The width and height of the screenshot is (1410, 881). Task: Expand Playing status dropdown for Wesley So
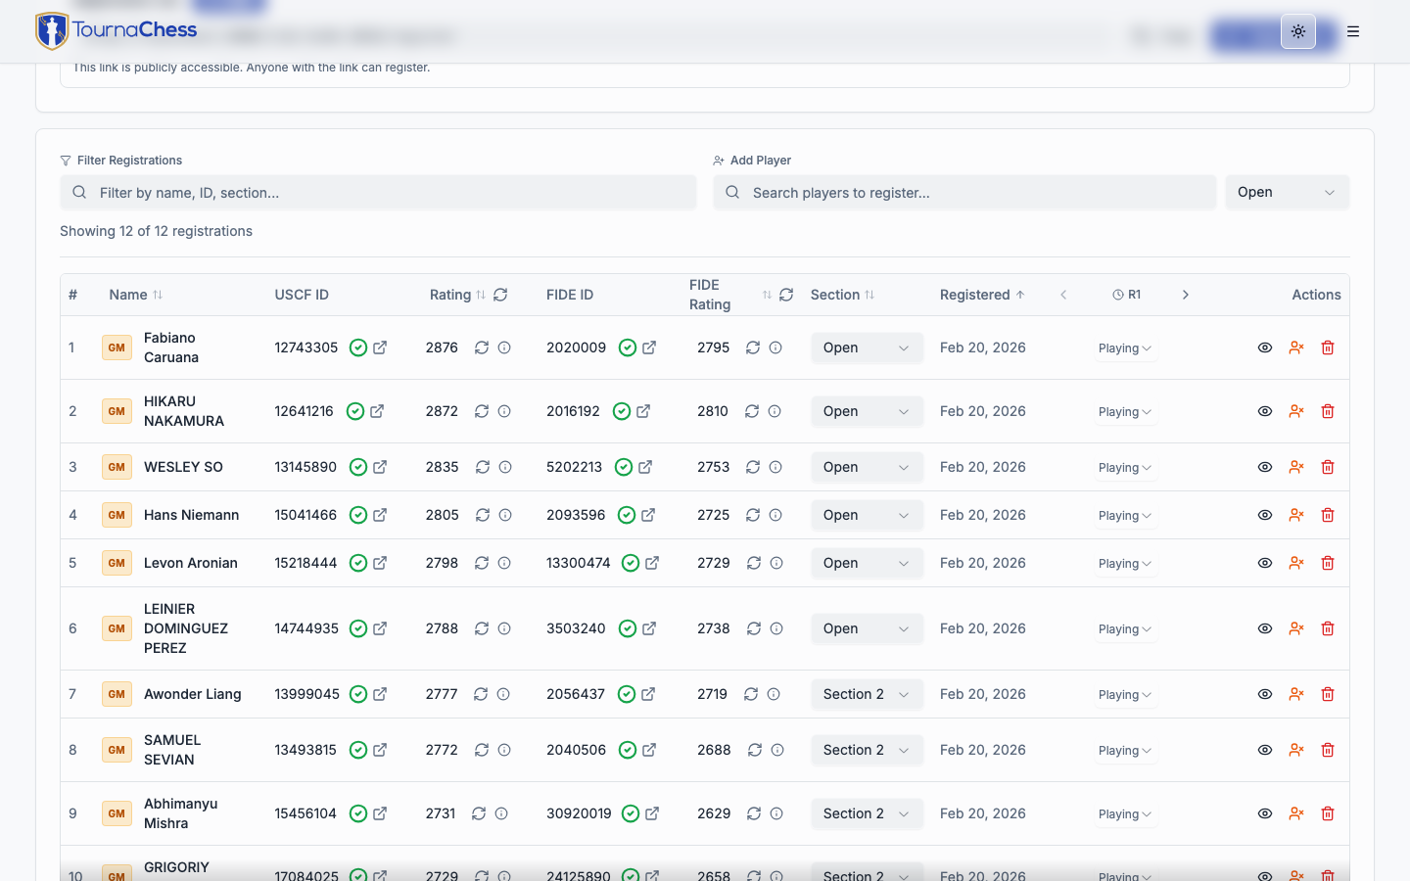[1124, 468]
